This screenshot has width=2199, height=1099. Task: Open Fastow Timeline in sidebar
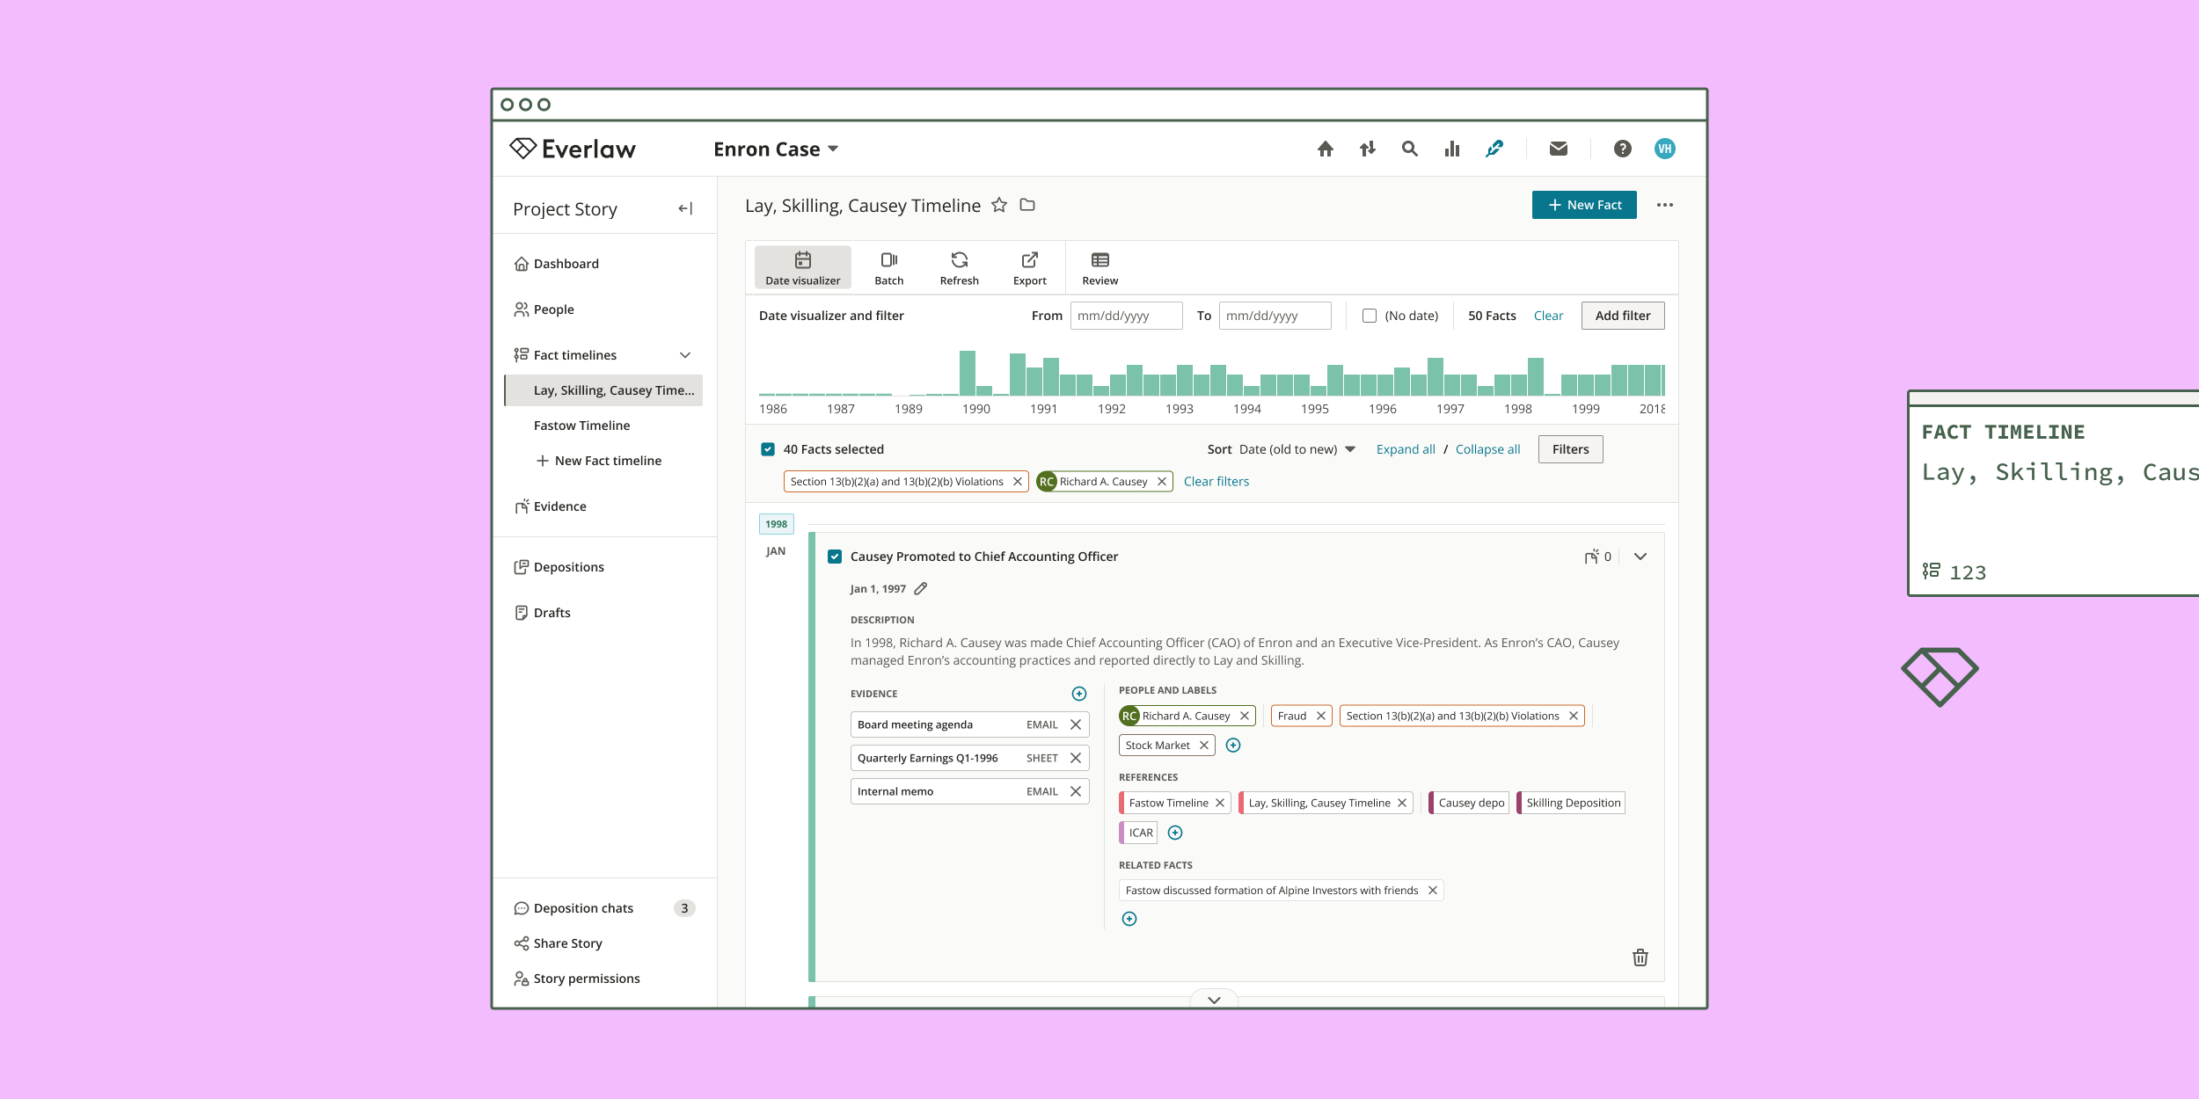coord(581,426)
